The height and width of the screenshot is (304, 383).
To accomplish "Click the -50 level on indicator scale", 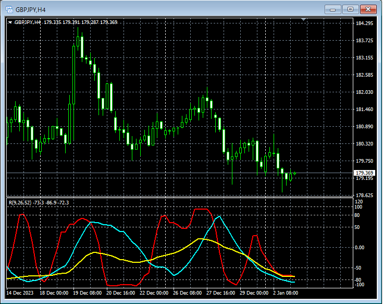I will click(357, 268).
